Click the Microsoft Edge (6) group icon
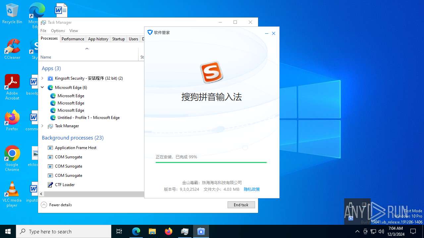The image size is (424, 238). (x=50, y=88)
